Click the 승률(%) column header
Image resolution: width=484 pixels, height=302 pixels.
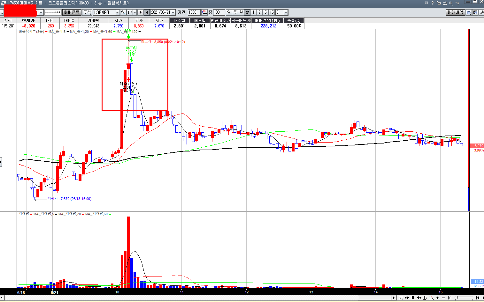294,20
